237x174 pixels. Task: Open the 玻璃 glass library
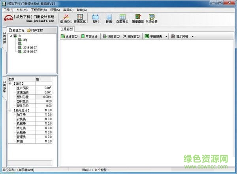click(x=109, y=19)
